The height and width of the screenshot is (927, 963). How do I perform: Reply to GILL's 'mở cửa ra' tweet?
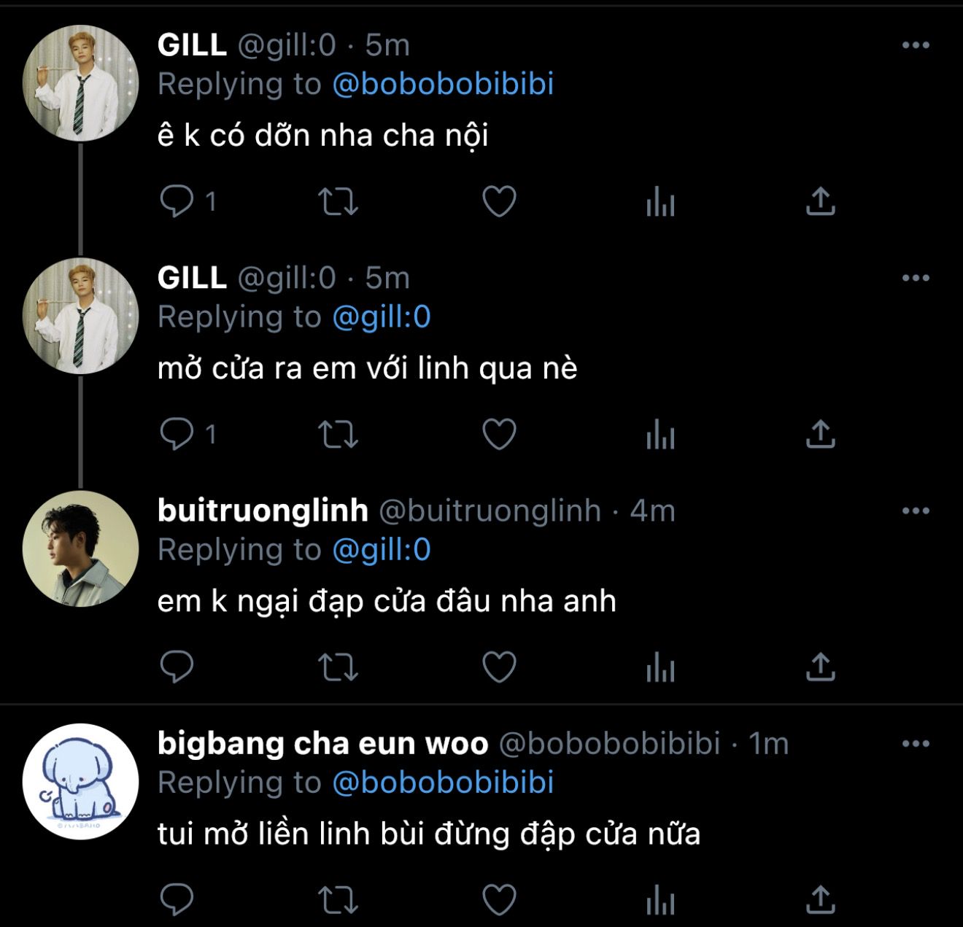[x=177, y=435]
